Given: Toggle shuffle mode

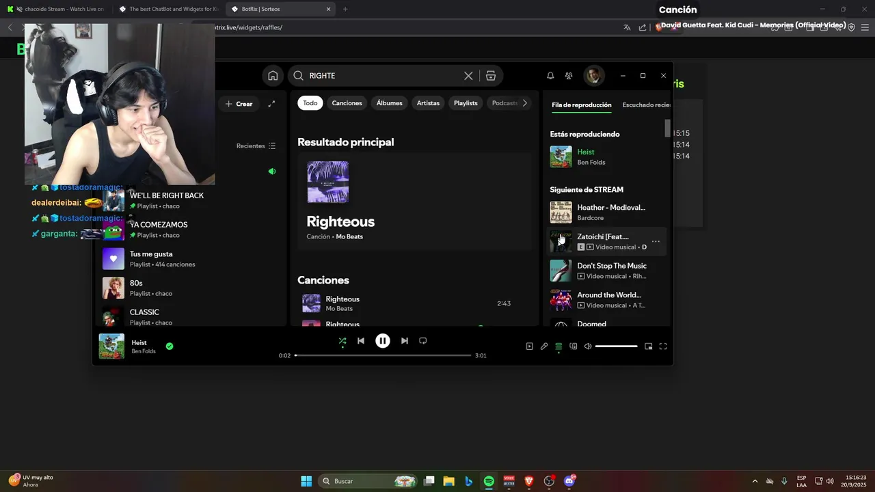Looking at the screenshot, I should 342,341.
